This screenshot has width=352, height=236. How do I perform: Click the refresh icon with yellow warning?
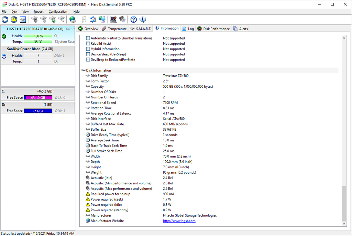point(14,20)
